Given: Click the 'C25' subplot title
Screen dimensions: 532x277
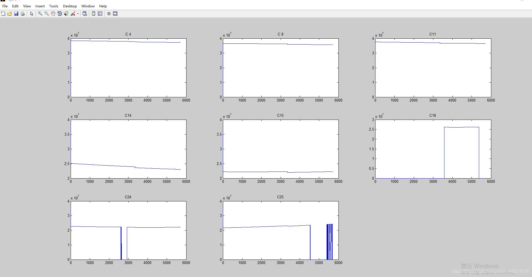Looking at the screenshot, I should point(280,197).
